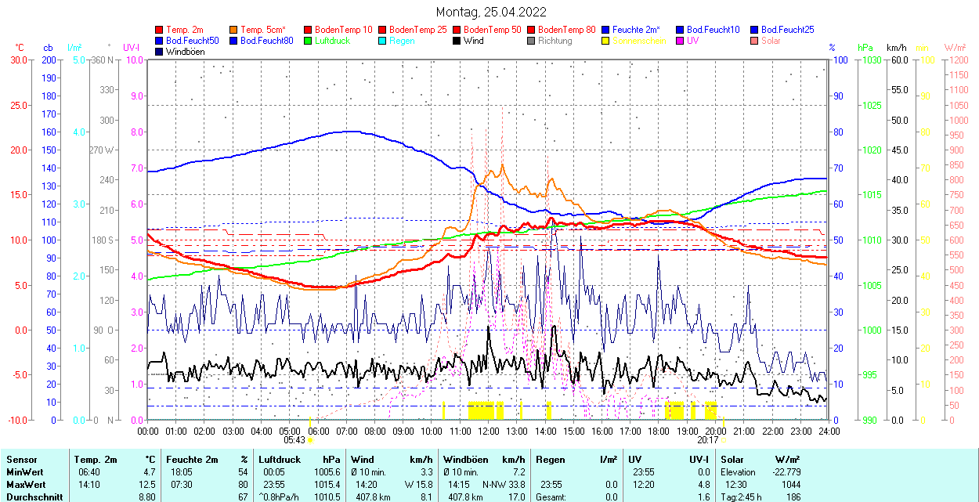
Task: Click the cyan Regen legend square
Action: (x=382, y=41)
